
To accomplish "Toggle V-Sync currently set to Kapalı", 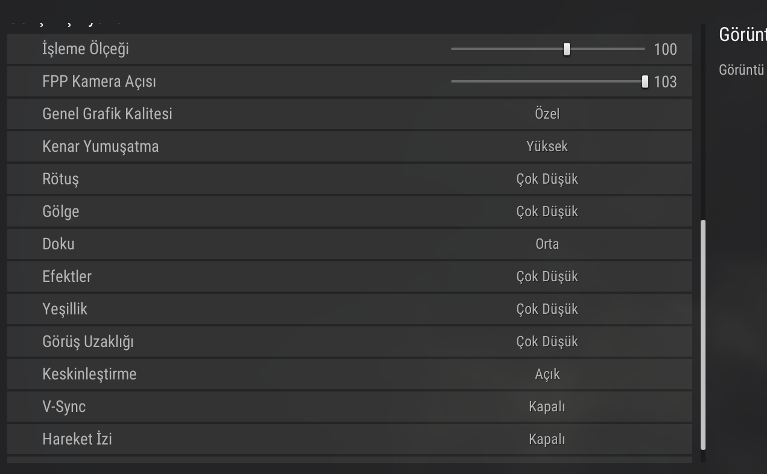I will pyautogui.click(x=547, y=407).
